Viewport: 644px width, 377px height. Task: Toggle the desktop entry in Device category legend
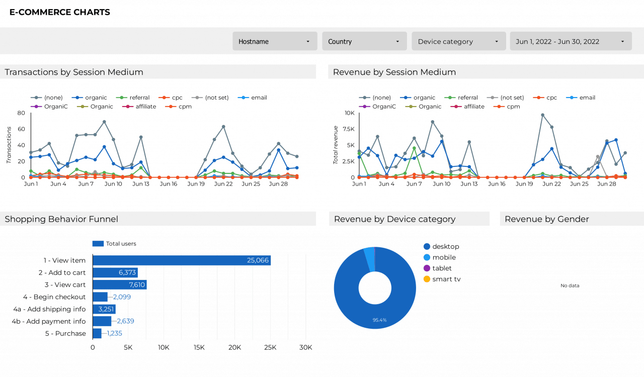click(x=427, y=246)
